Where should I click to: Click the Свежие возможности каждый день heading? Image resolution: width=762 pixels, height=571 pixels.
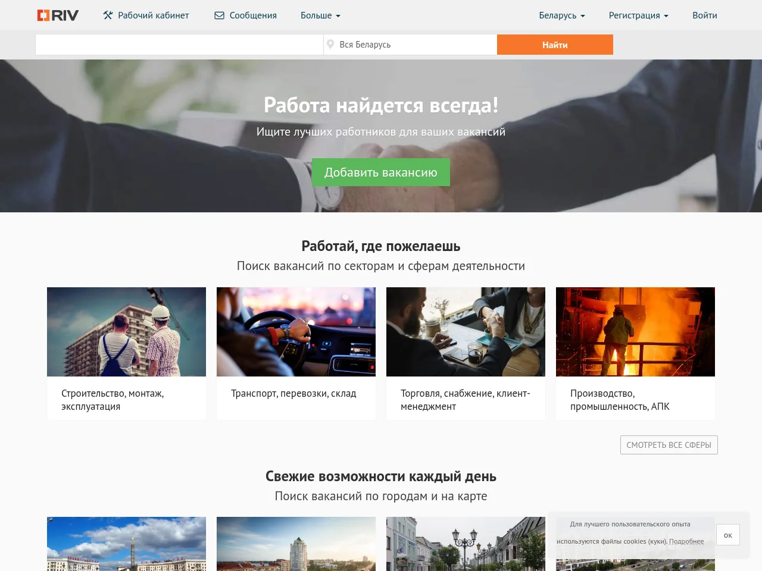381,476
